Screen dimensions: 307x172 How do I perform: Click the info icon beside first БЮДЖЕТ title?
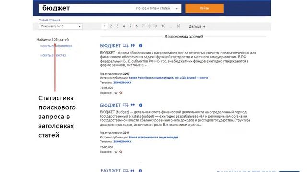click(x=141, y=46)
